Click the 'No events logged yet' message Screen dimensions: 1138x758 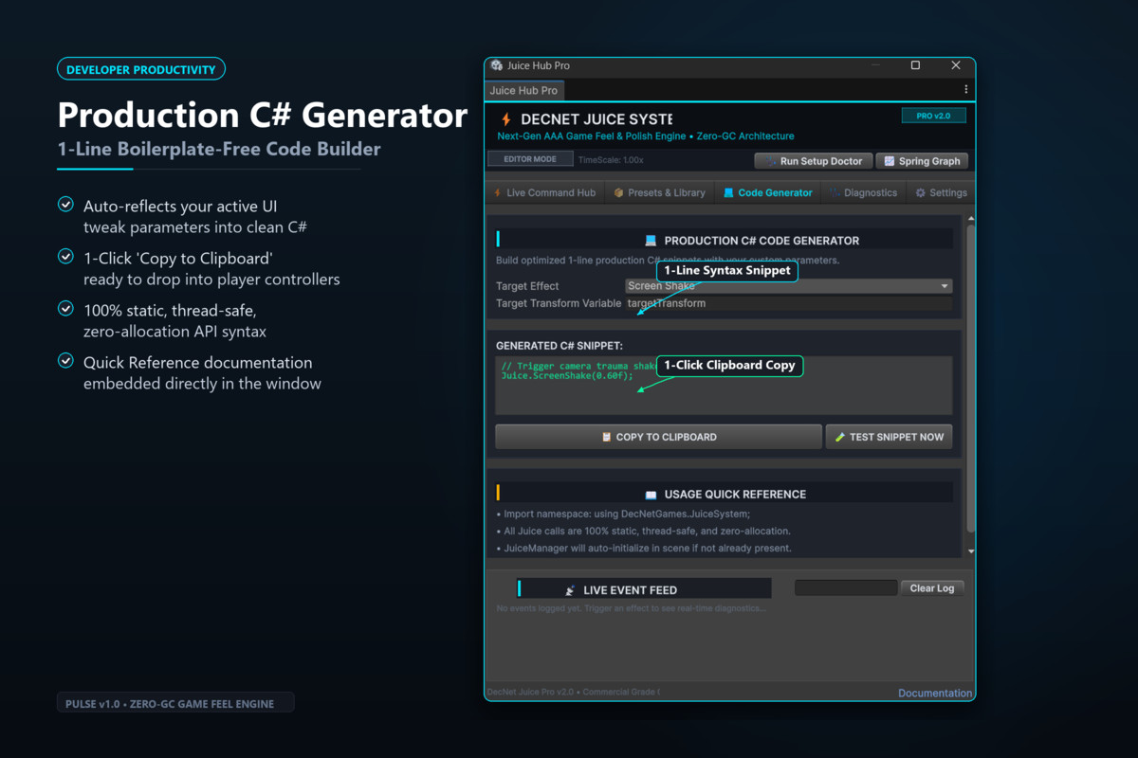(x=632, y=608)
